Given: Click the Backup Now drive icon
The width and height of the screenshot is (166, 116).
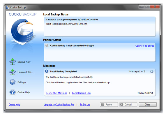Looking at the screenshot, I should coord(13,61).
